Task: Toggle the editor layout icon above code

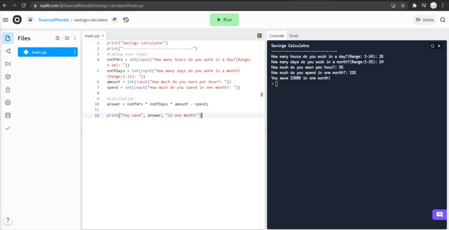Action: (x=260, y=36)
